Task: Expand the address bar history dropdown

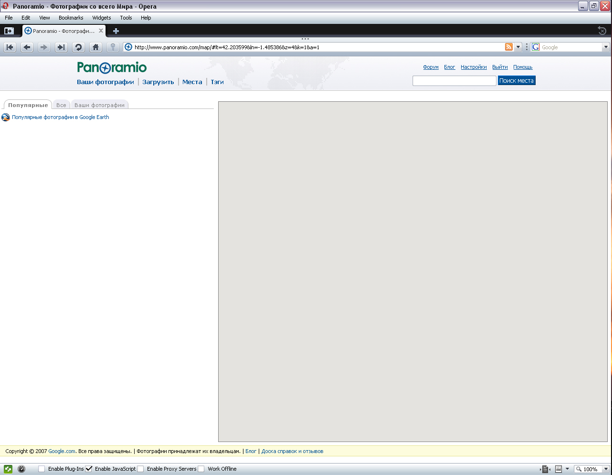Action: [518, 47]
